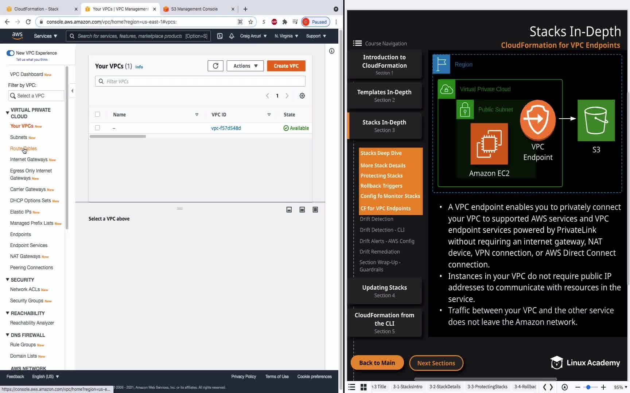Toggle the New VPC Experience switch
This screenshot has height=393, width=630.
[10, 53]
